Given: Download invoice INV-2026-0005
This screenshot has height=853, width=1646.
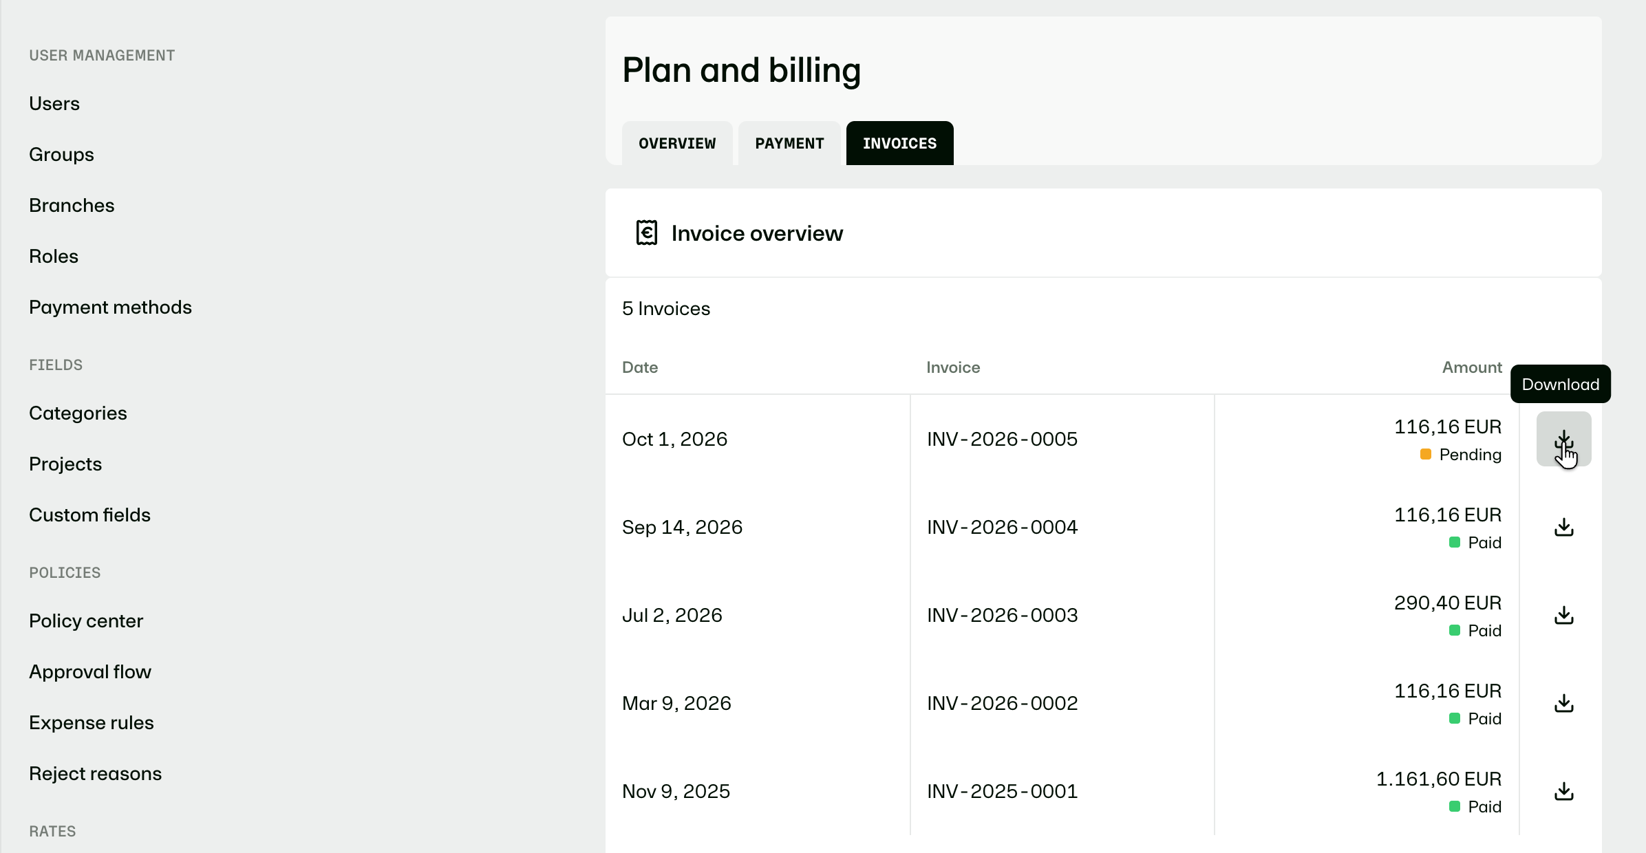Looking at the screenshot, I should pyautogui.click(x=1563, y=439).
